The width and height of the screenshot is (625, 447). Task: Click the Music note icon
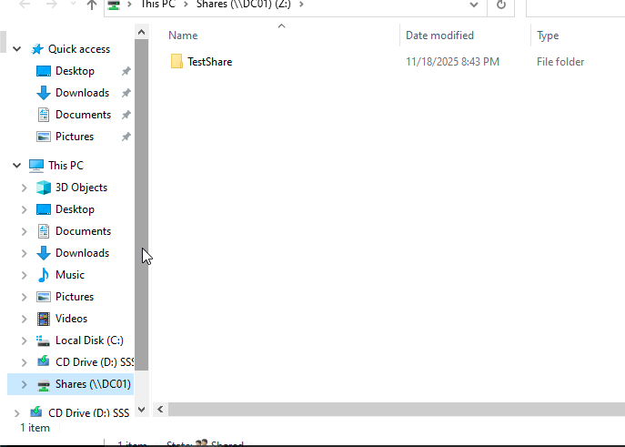(x=44, y=275)
